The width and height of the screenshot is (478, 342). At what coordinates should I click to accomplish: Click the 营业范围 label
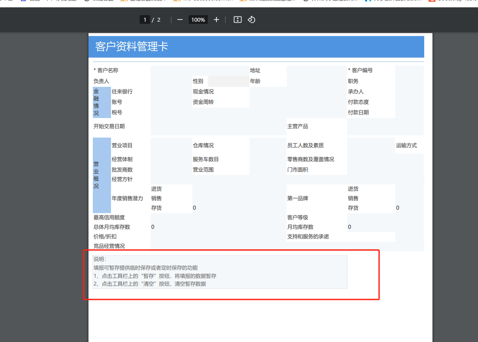[x=203, y=170]
